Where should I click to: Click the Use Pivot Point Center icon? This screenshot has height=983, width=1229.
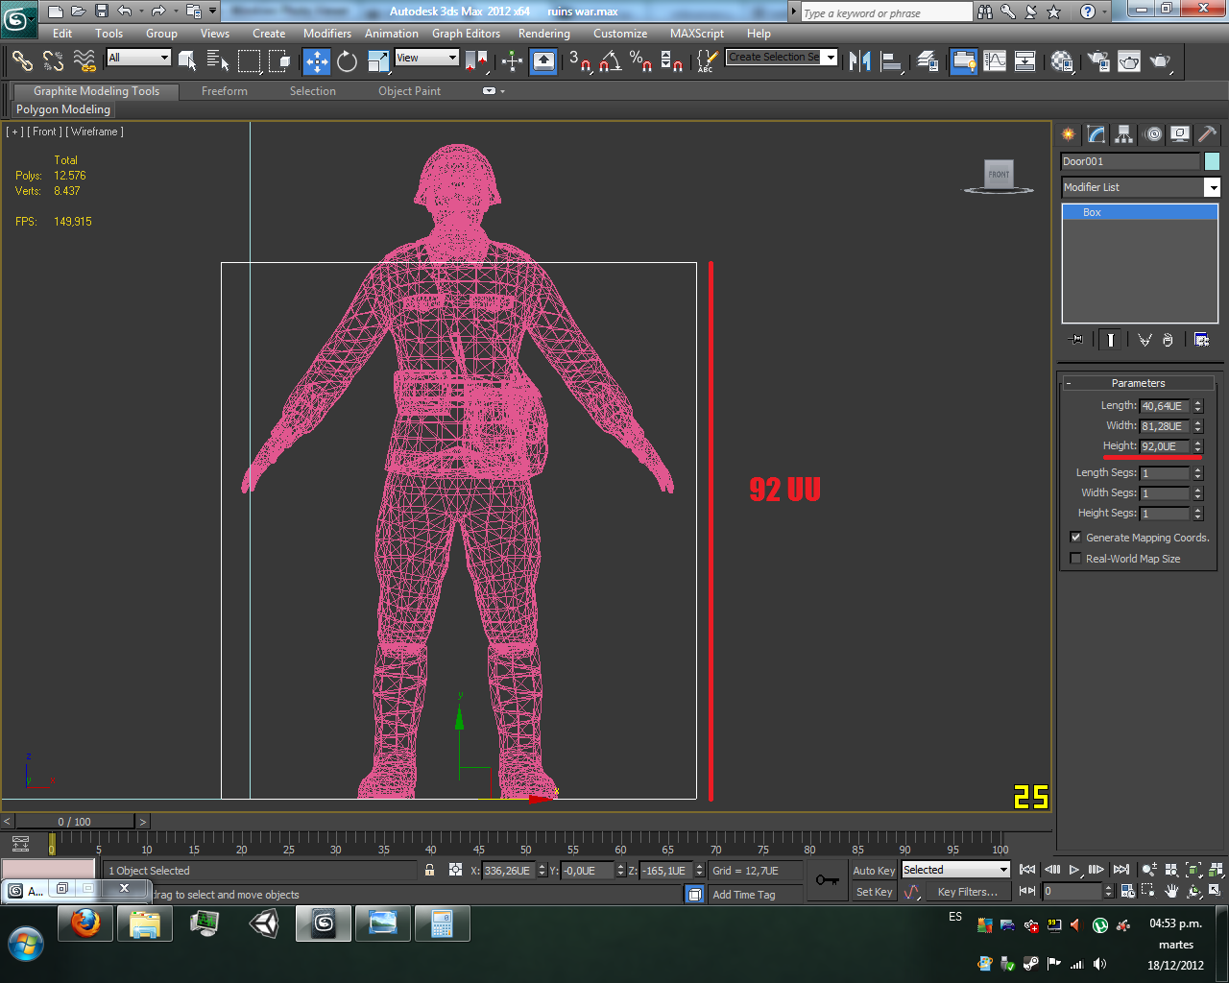pos(476,61)
